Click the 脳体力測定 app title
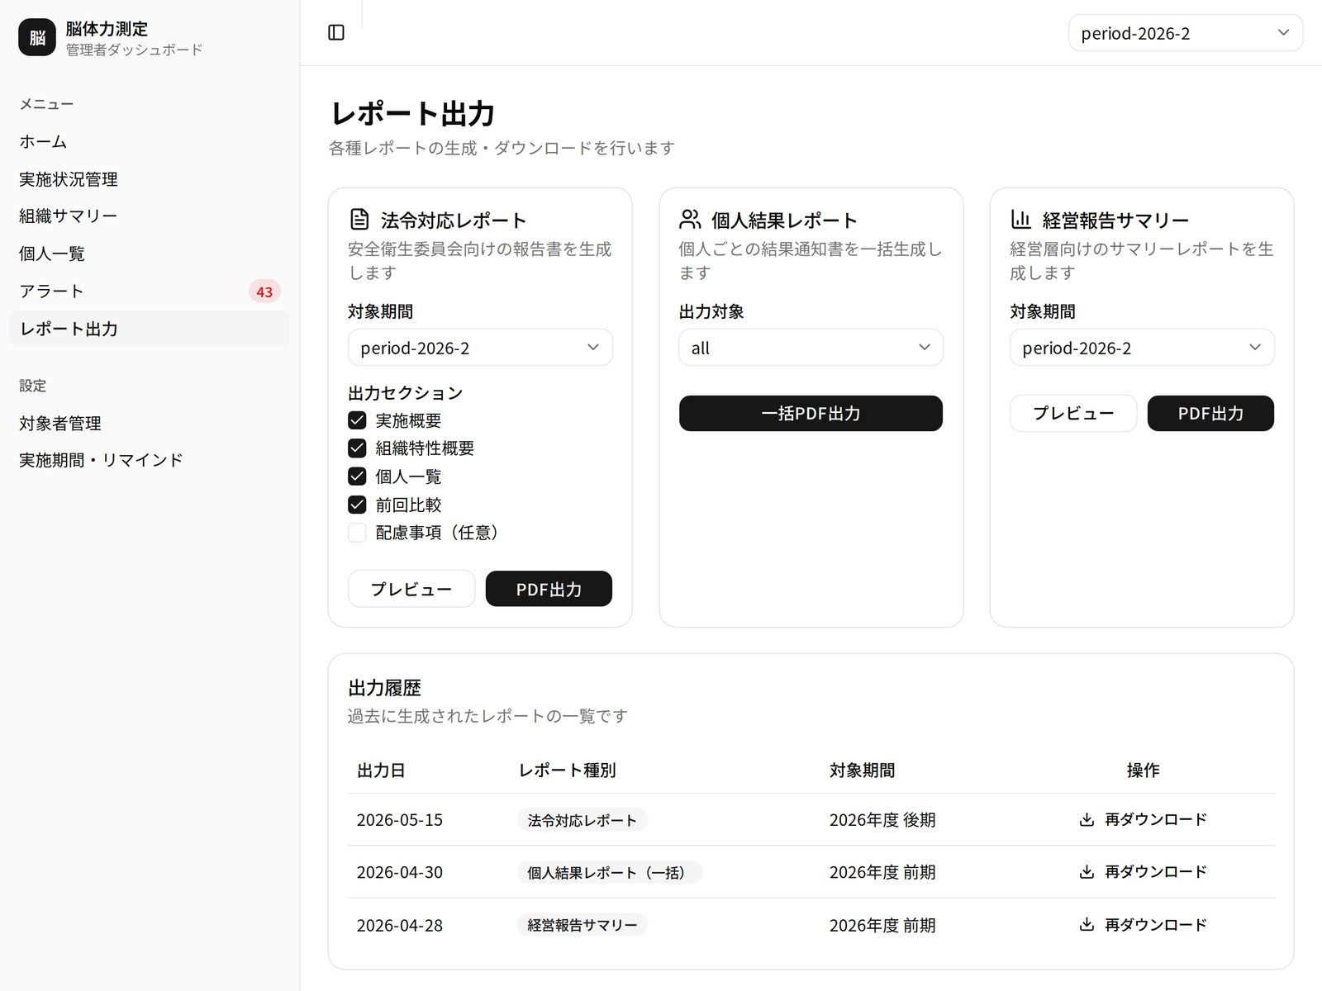This screenshot has height=991, width=1322. coord(107,29)
